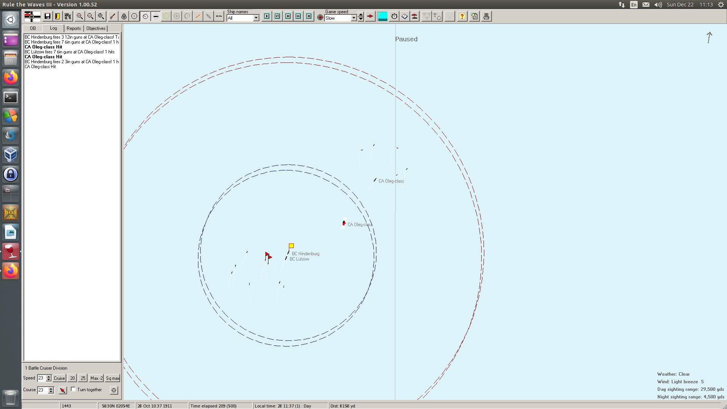Click the sinking ship toolbar icon
Image resolution: width=727 pixels, height=409 pixels.
coord(415,16)
